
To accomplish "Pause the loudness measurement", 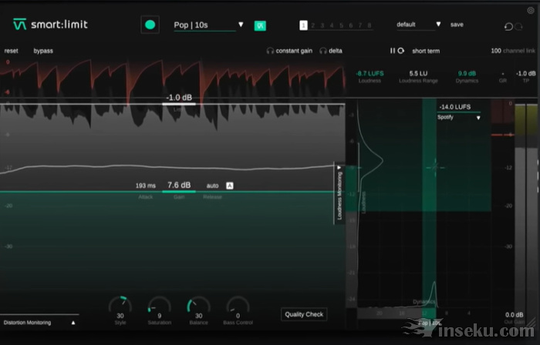I will coord(392,51).
